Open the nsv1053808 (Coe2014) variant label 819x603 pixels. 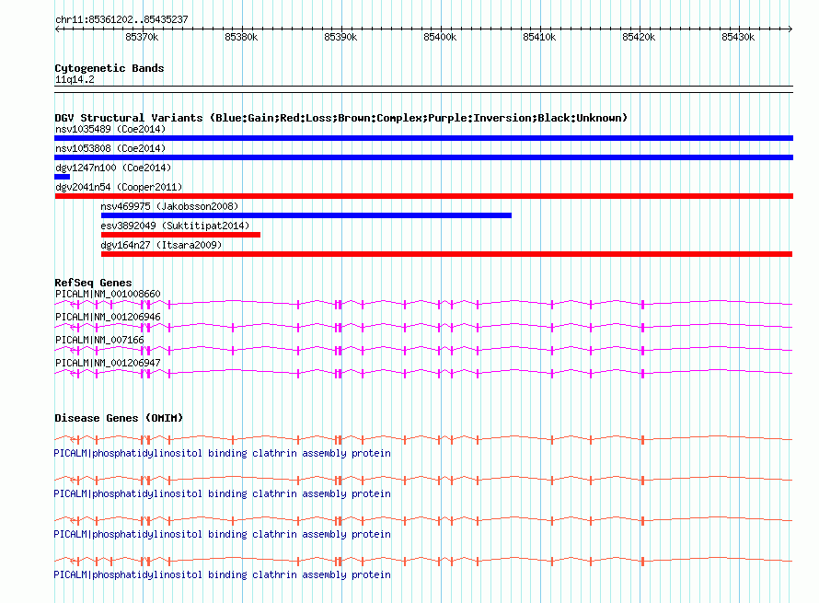tap(110, 148)
